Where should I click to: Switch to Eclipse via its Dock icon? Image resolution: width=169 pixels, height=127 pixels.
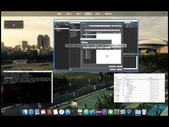click(x=98, y=112)
